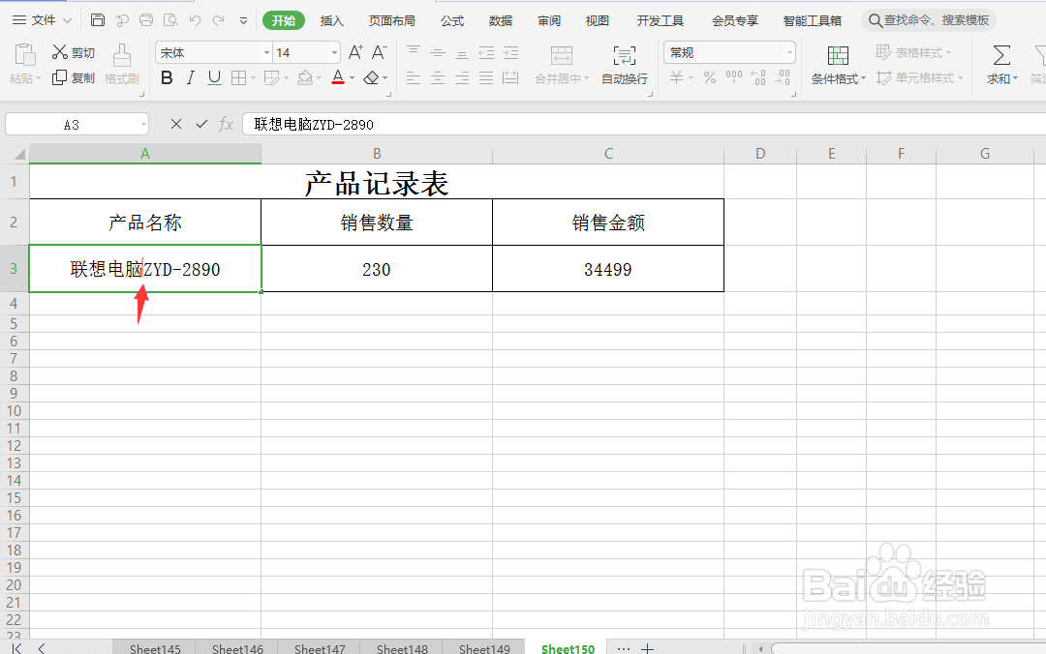Screen dimensions: 1046x654
Task: Decrease font size with A- icon
Action: click(379, 52)
